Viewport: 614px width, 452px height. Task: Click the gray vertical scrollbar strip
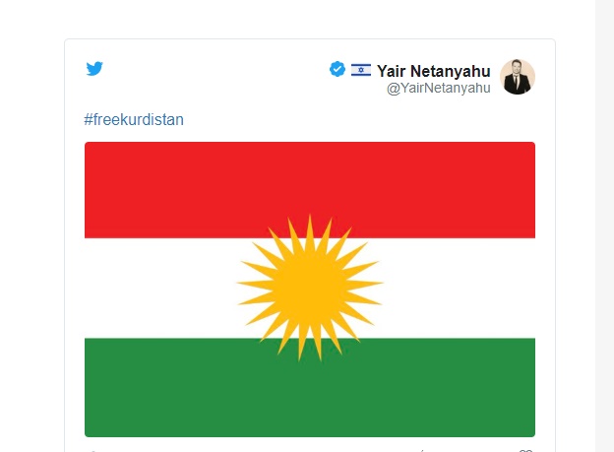[x=604, y=226]
